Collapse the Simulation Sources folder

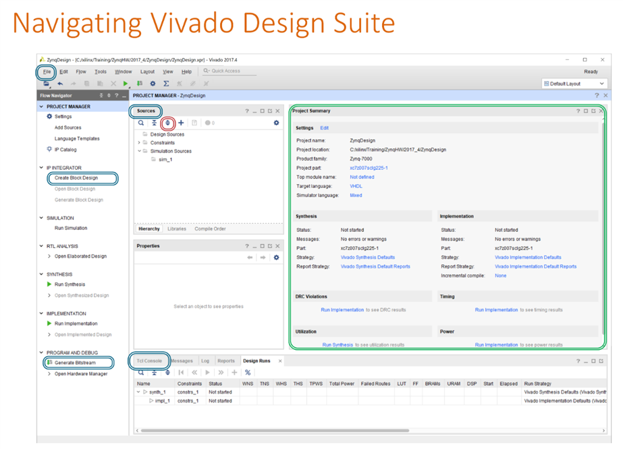tap(139, 151)
